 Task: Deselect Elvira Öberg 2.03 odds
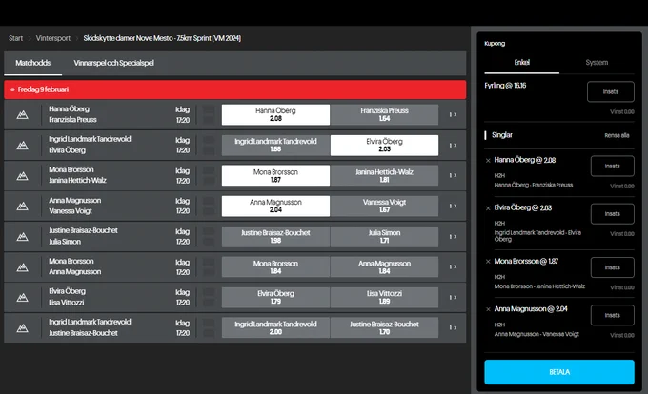pos(384,146)
